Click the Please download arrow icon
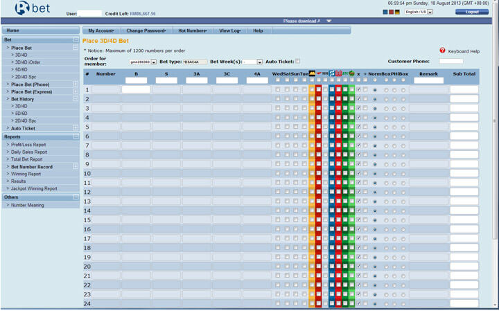Viewport: 499px width, 313px height. pos(329,21)
